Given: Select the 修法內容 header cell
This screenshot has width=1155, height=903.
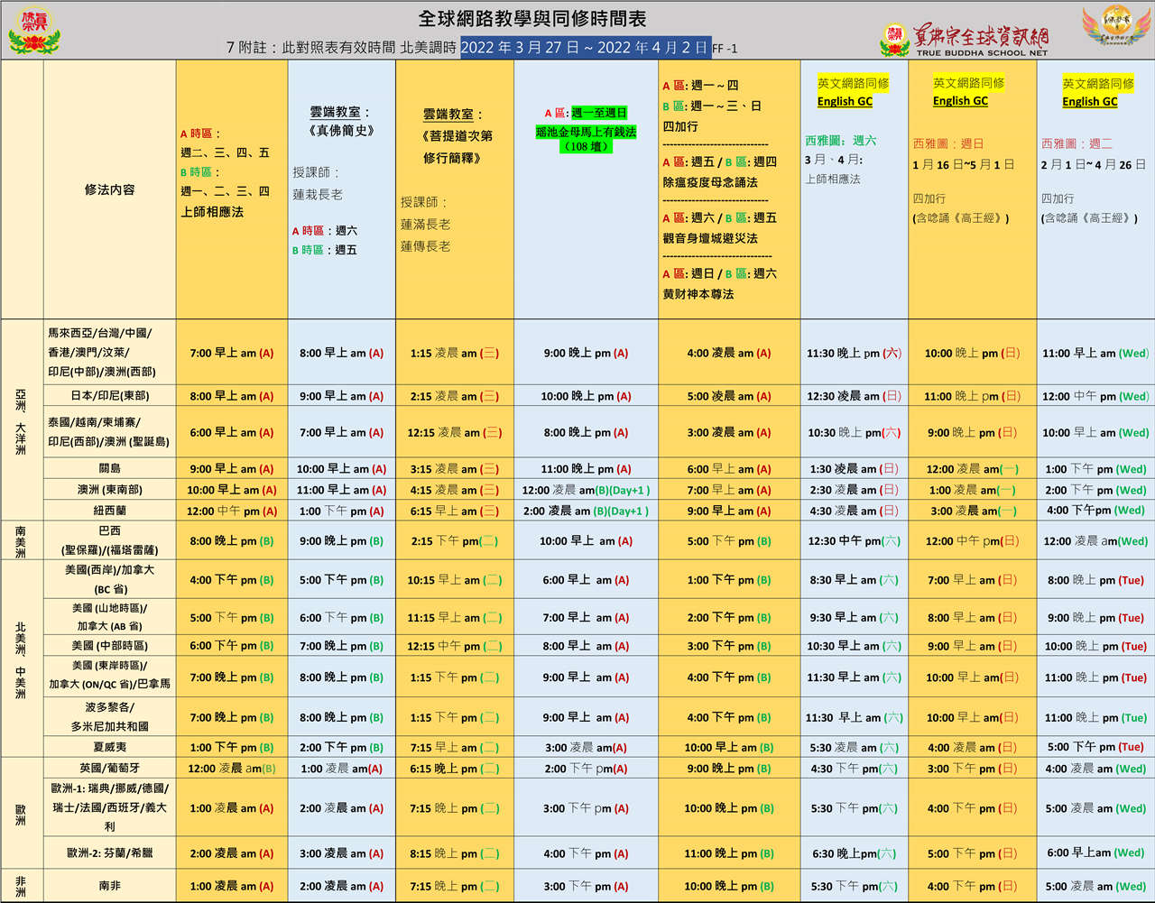Looking at the screenshot, I should [109, 189].
